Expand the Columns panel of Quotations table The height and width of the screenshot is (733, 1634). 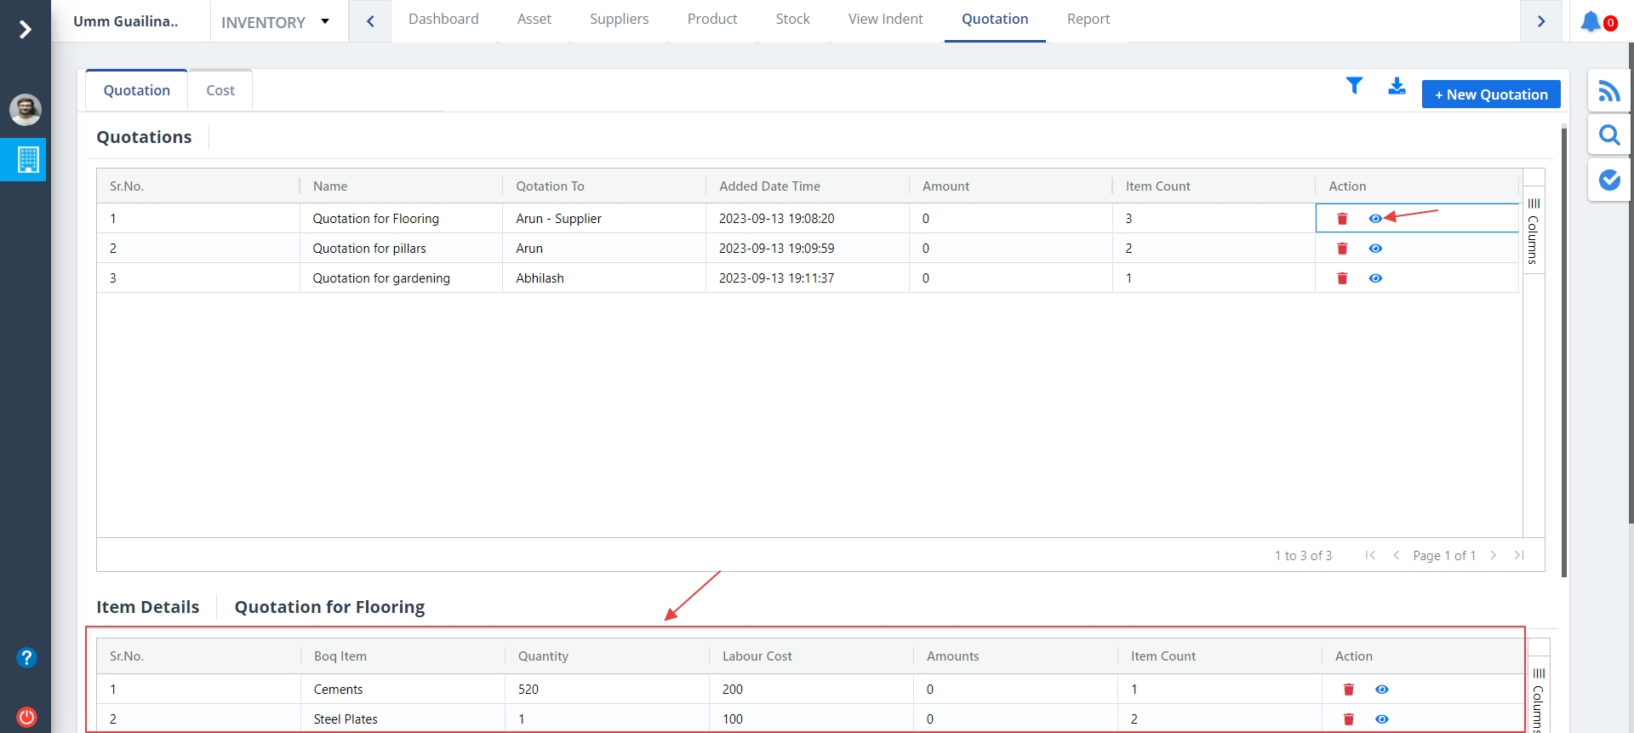[1533, 230]
